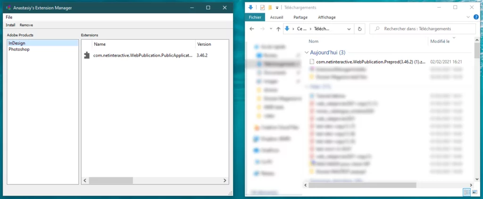Sort files by Modifié le column header

coord(440,41)
